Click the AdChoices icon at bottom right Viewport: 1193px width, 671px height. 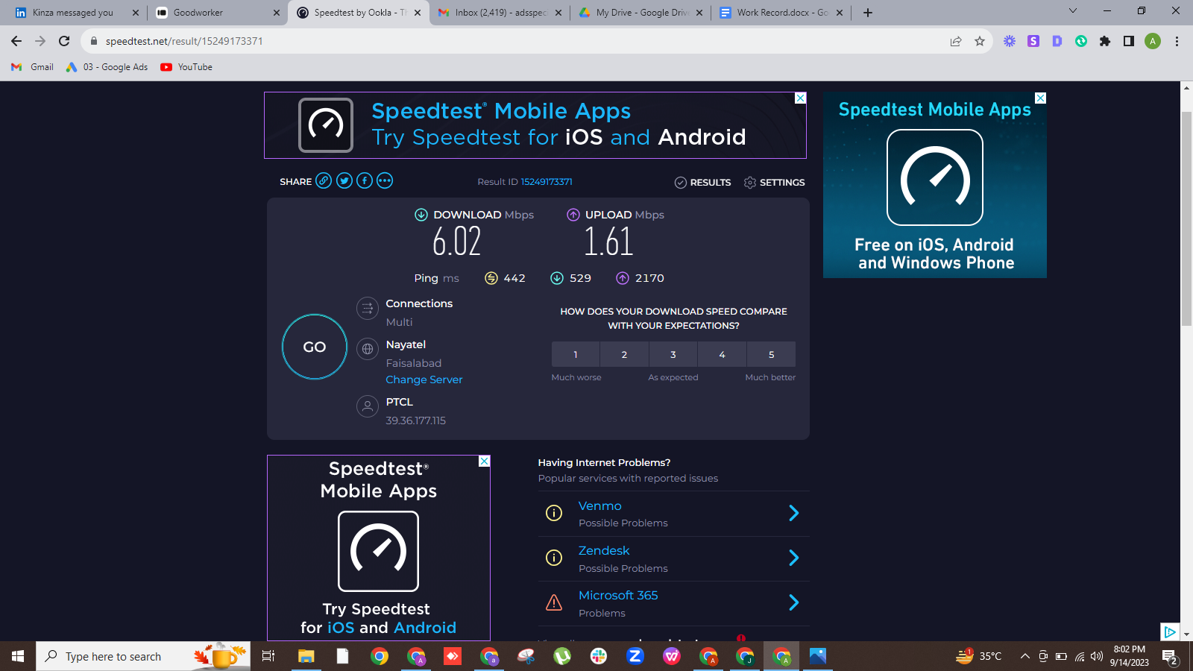click(x=1170, y=631)
